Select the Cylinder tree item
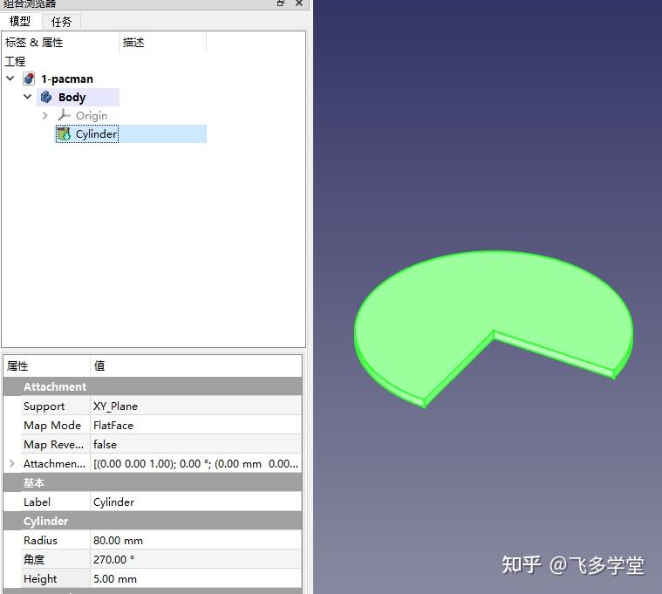The width and height of the screenshot is (662, 594). coord(96,133)
